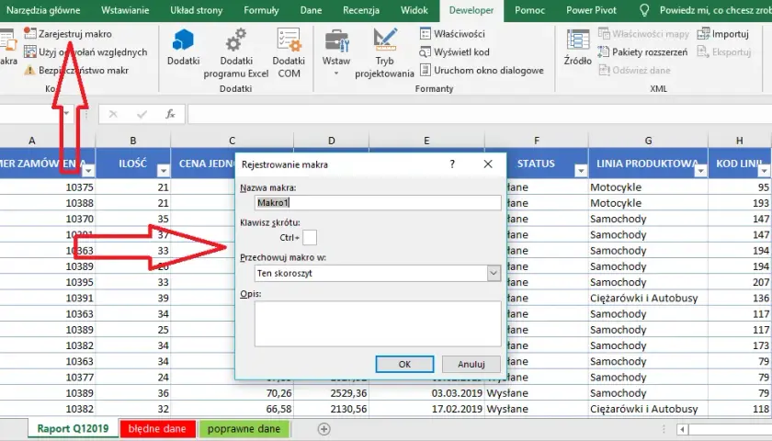Toggle Tryb projektowania mode
The width and height of the screenshot is (772, 441).
(384, 53)
